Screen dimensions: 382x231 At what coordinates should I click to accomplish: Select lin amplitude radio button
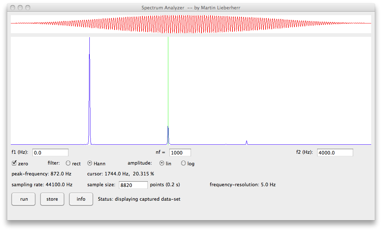pyautogui.click(x=162, y=163)
